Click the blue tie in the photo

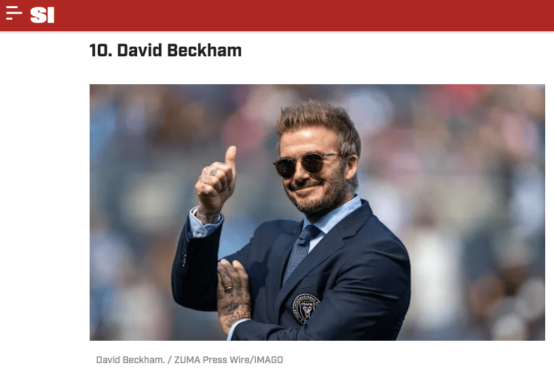300,250
